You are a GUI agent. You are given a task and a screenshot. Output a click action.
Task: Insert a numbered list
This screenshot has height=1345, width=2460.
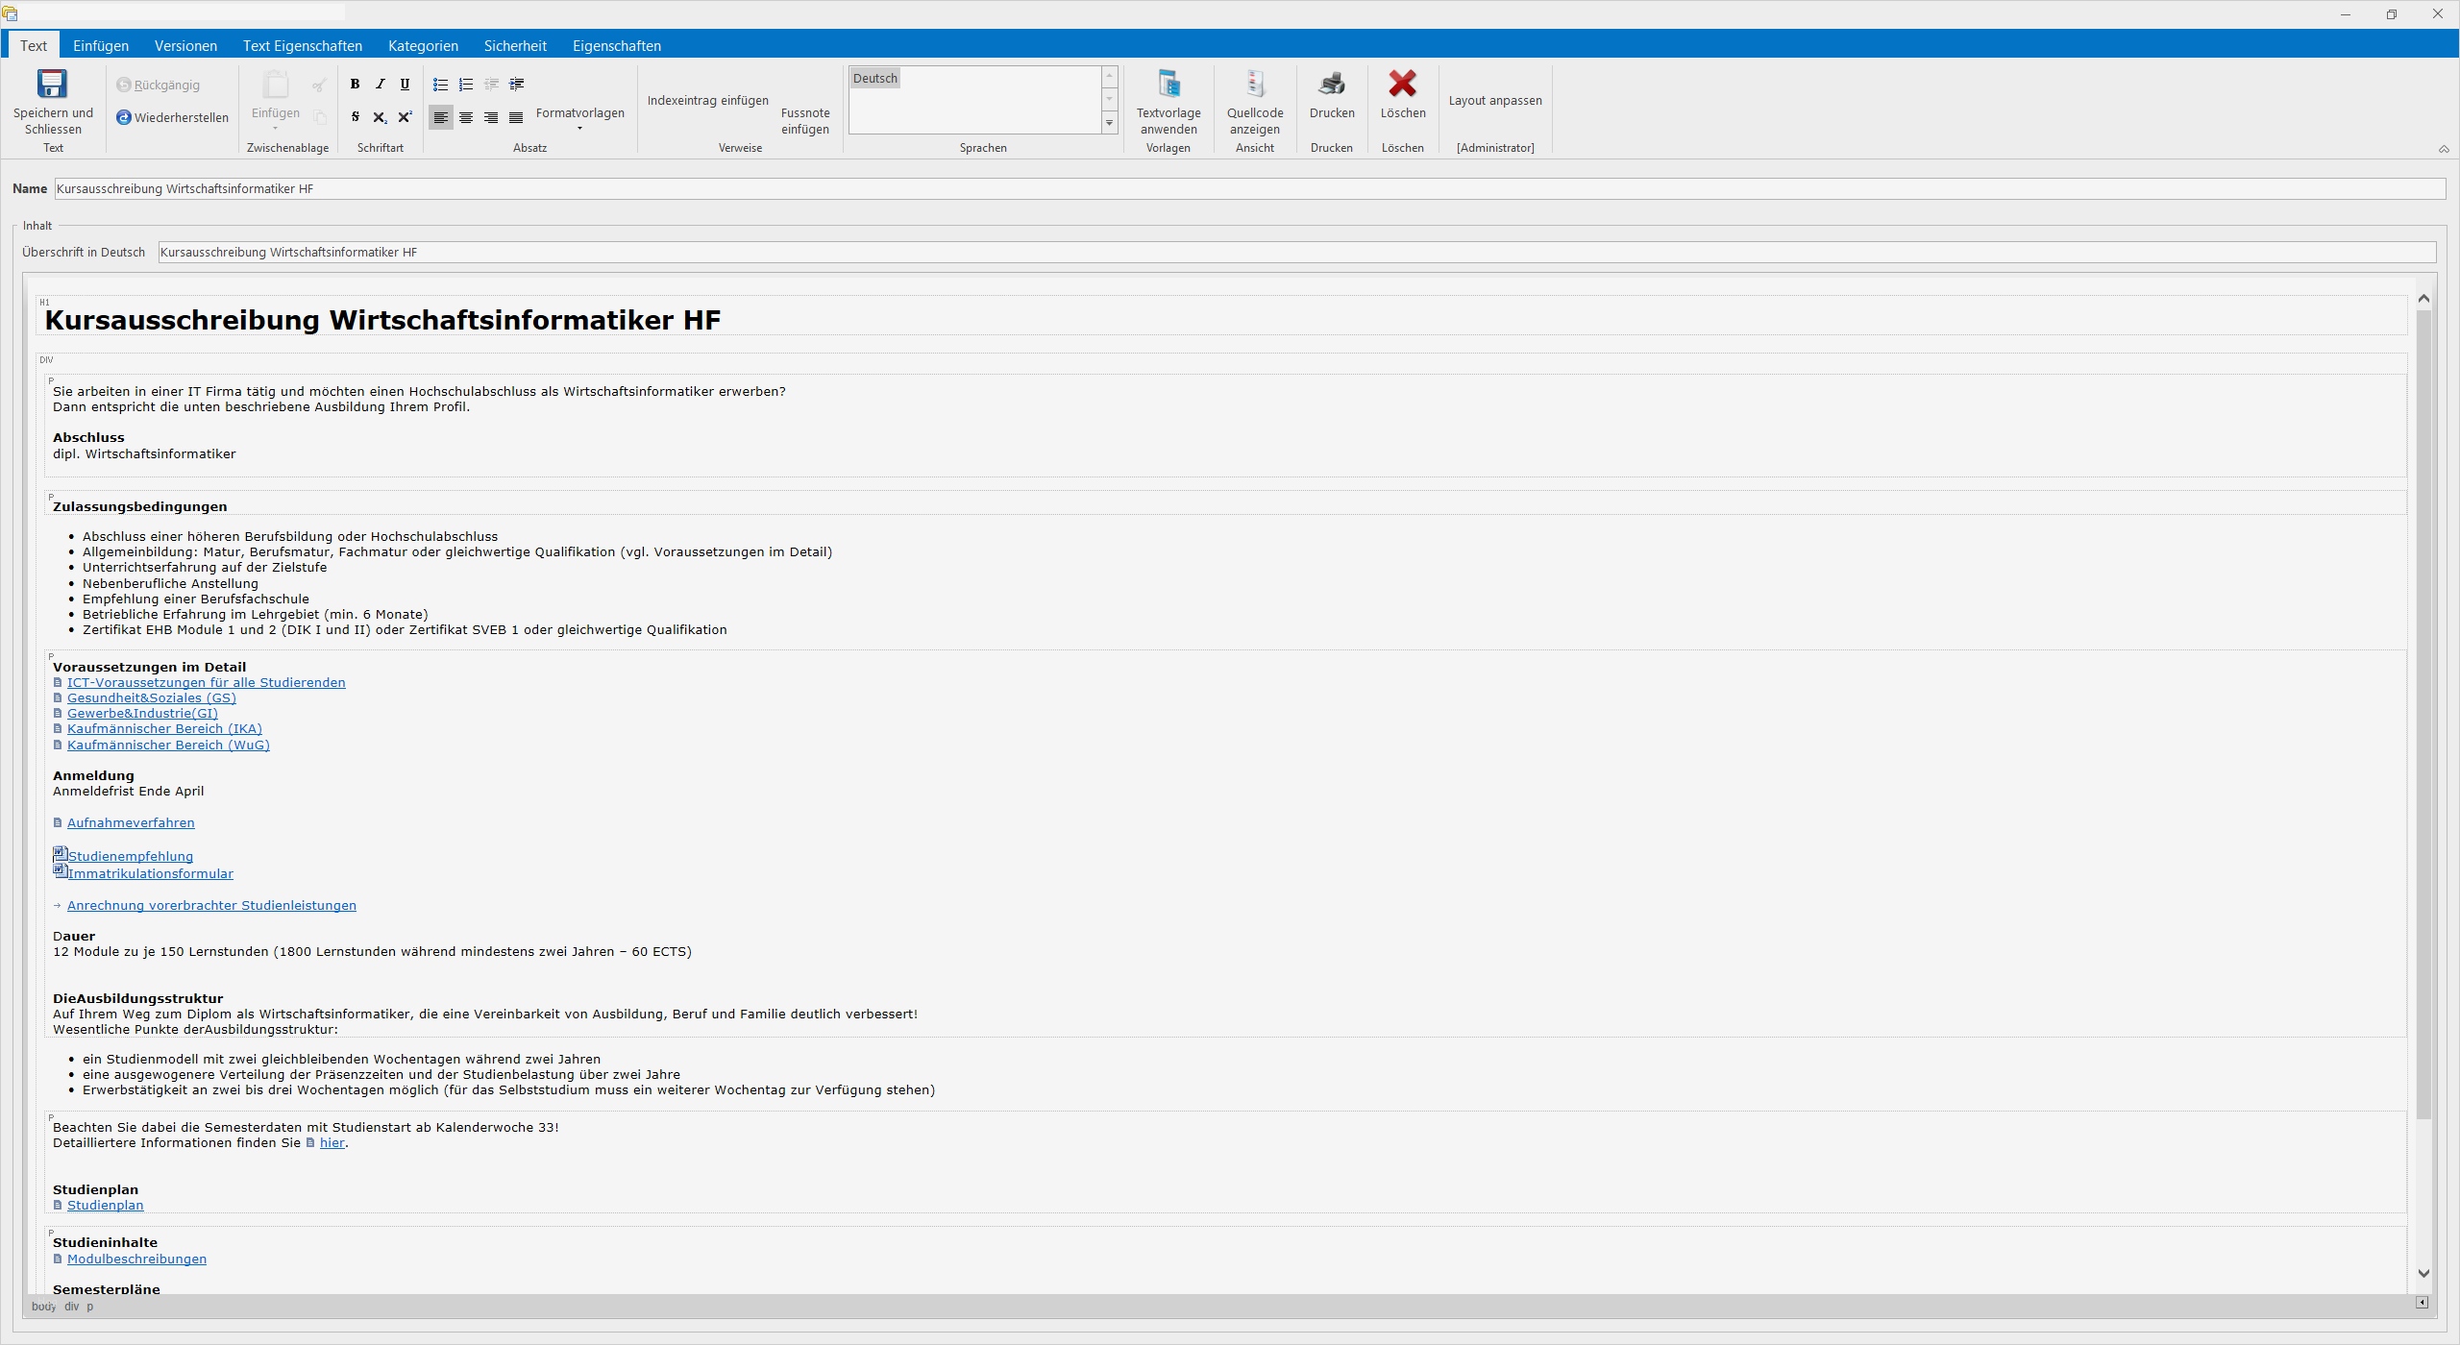[x=466, y=85]
